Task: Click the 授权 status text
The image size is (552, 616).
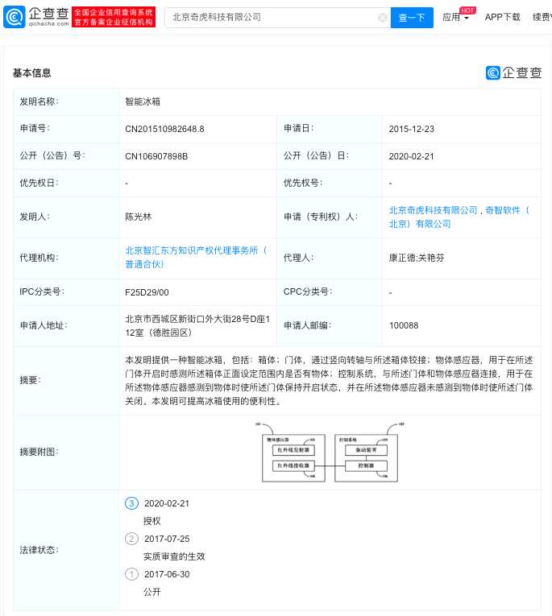Action: point(151,521)
